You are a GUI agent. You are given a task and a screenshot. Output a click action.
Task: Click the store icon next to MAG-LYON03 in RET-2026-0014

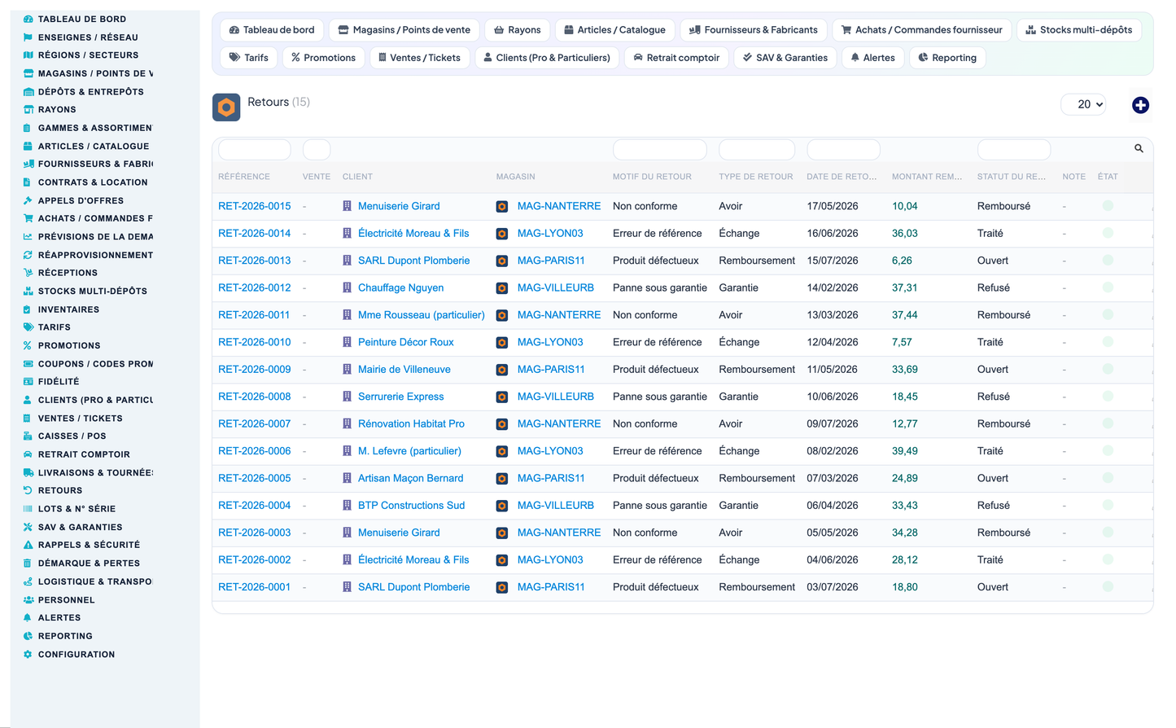click(x=502, y=234)
